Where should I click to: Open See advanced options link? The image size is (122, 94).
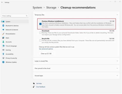point(46,49)
